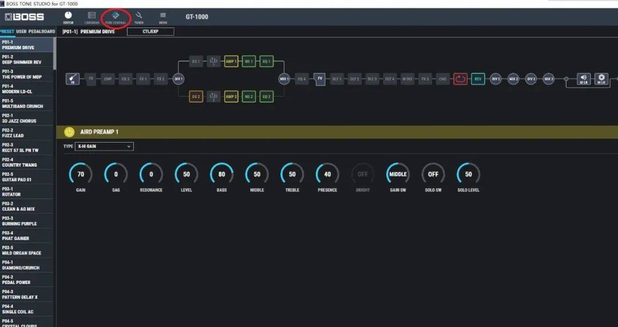The image size is (618, 327).
Task: Select the NS 1 noise suppressor block
Action: (249, 61)
